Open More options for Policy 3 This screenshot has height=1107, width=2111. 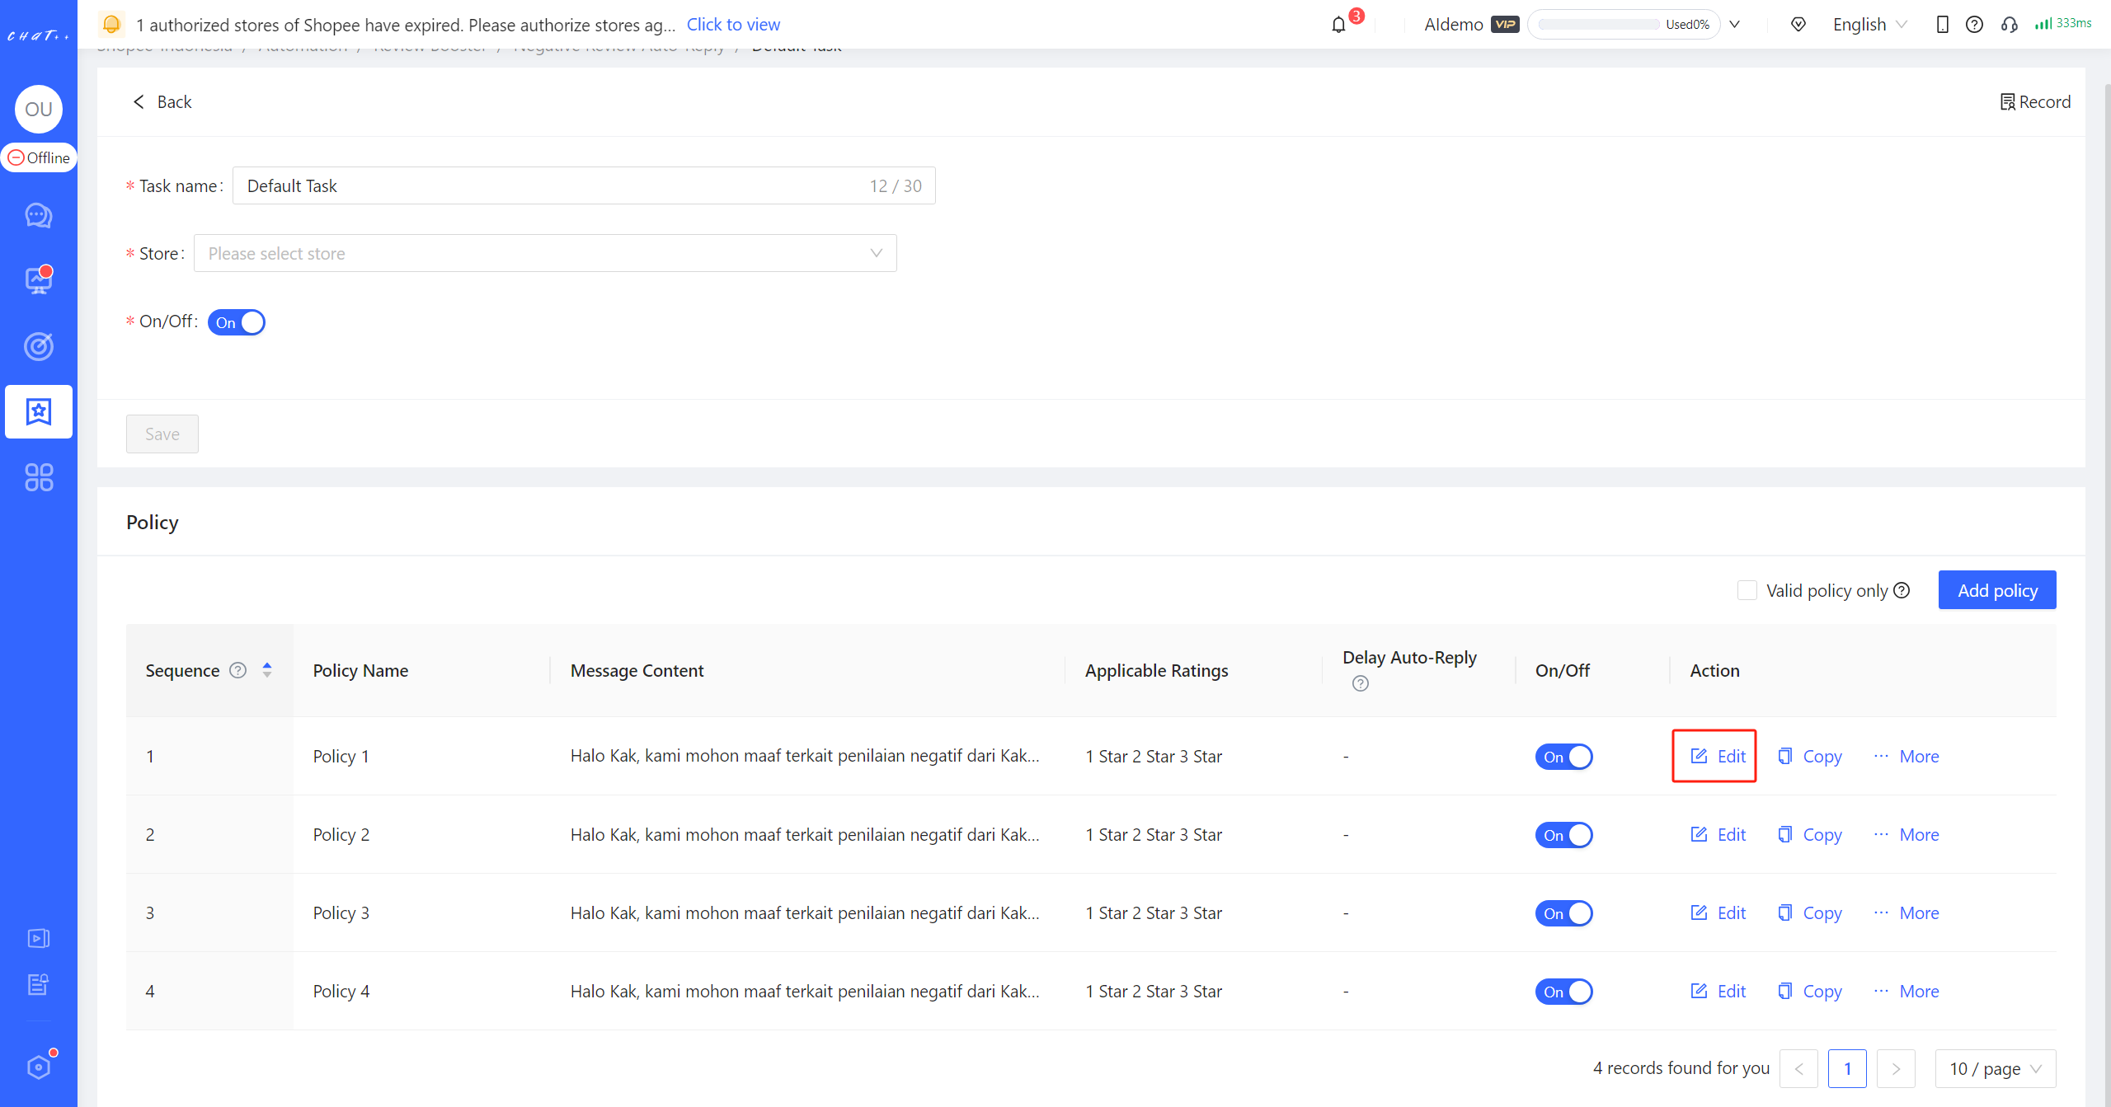1906,912
